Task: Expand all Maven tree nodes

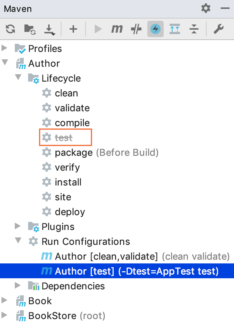Action: tap(175, 29)
